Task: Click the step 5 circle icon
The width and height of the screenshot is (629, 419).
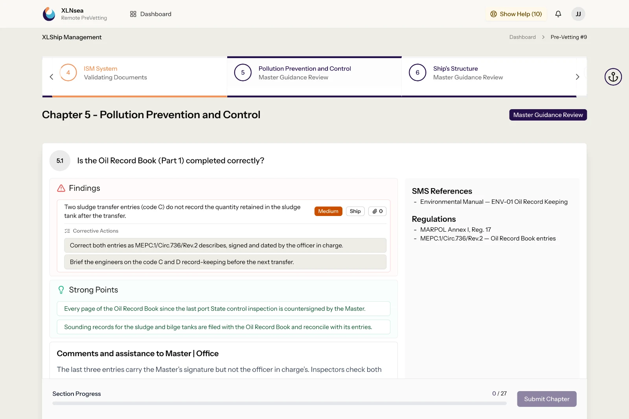Action: [x=243, y=73]
